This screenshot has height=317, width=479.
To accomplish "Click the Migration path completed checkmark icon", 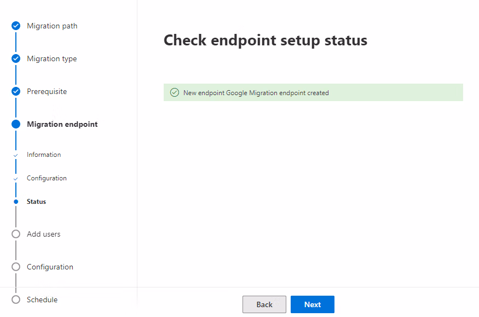I will click(x=16, y=26).
